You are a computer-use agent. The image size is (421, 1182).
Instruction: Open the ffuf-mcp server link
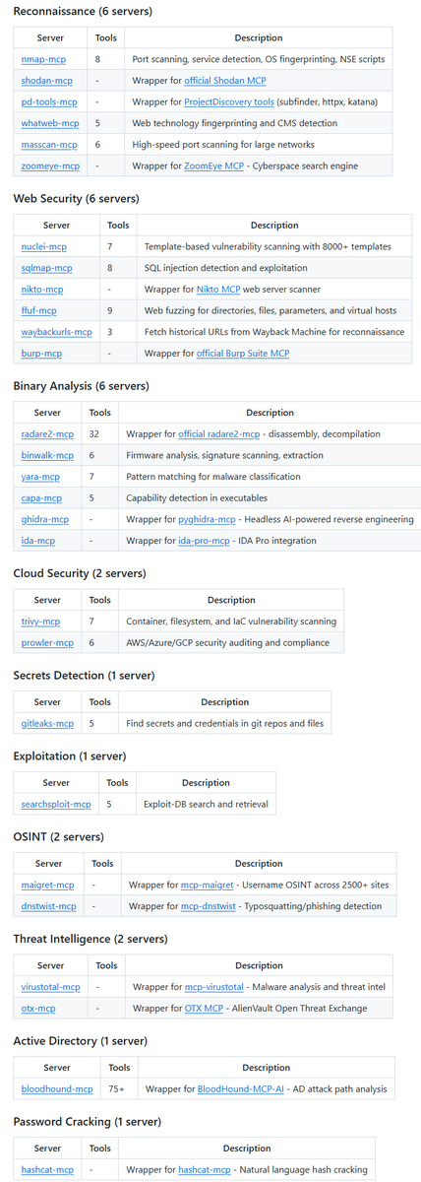point(39,310)
